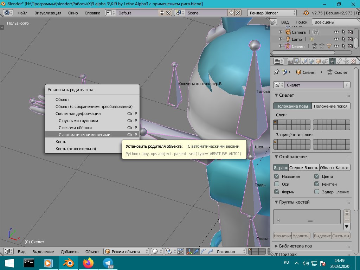The width and height of the screenshot is (360, 270).
Task: Open the Рендер Blender engine dropdown
Action: coord(272,13)
